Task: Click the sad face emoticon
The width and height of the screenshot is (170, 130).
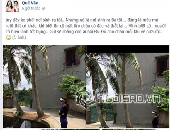Action: pos(8,37)
